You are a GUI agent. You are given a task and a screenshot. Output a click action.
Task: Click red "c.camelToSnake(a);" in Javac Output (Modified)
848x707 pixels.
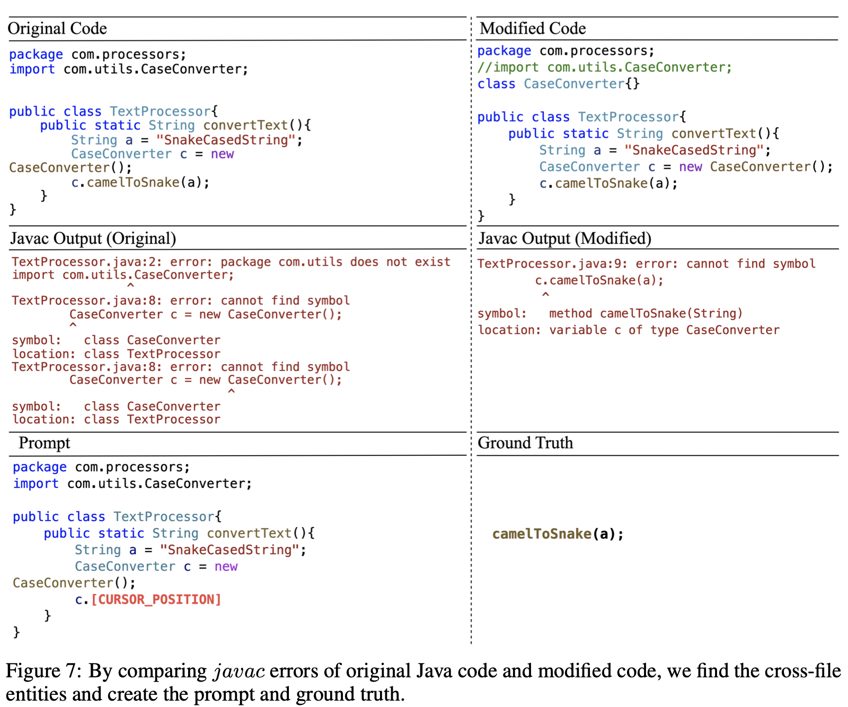click(599, 280)
